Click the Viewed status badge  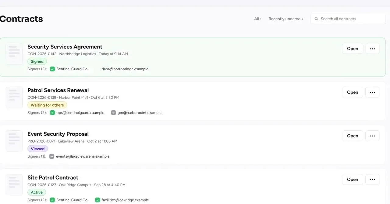pos(38,149)
